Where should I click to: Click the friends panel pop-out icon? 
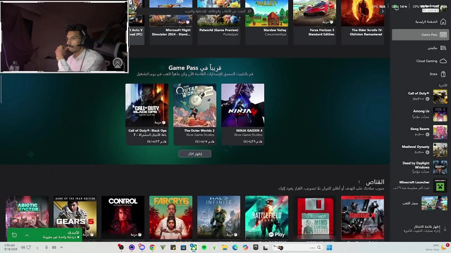click(14, 235)
